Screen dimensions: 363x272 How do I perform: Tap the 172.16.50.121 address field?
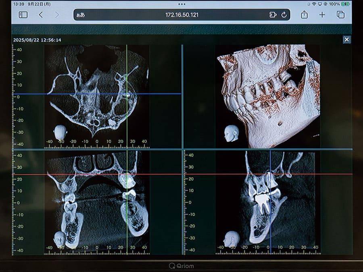(181, 15)
